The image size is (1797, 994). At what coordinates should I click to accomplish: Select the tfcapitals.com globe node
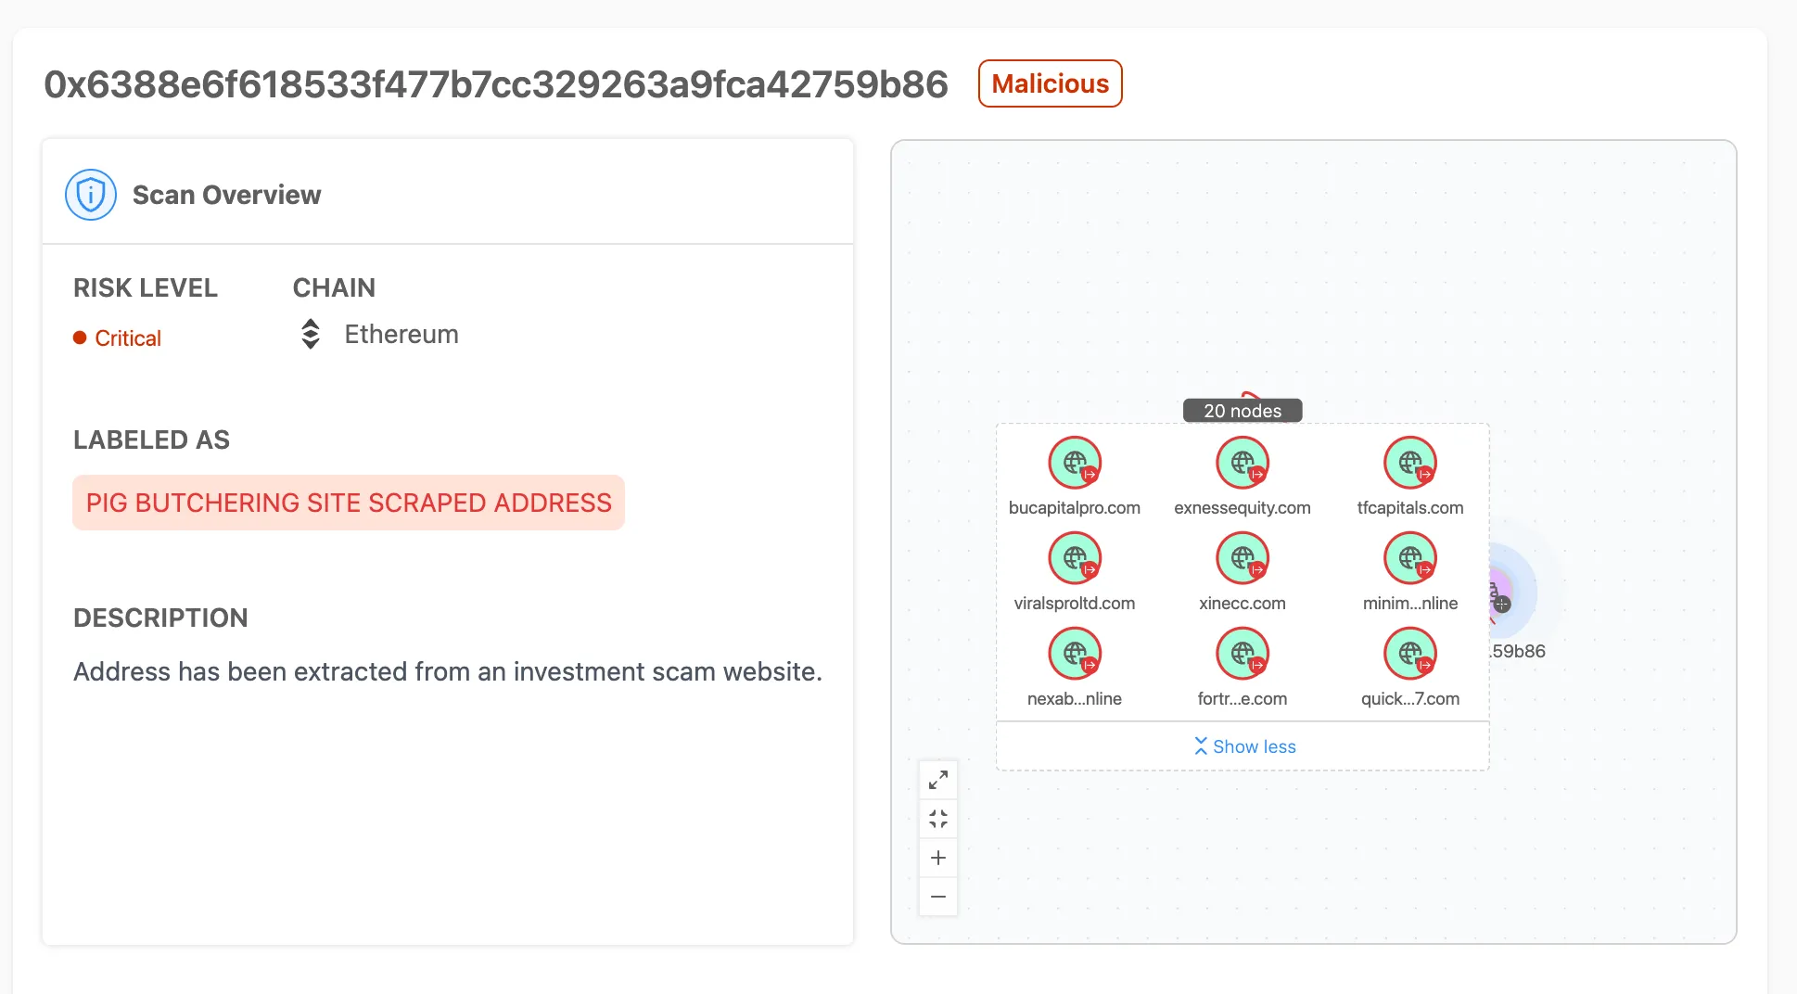pos(1409,462)
